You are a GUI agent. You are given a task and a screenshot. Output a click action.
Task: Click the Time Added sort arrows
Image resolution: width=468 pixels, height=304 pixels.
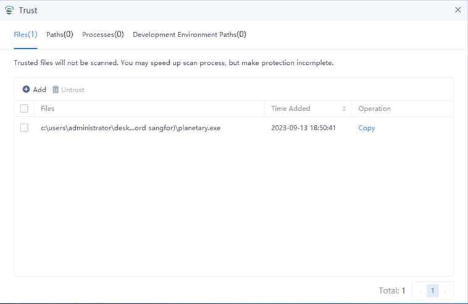tap(344, 109)
